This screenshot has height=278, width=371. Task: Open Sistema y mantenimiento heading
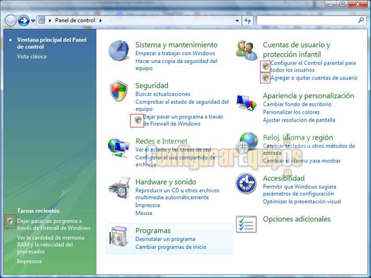point(176,44)
